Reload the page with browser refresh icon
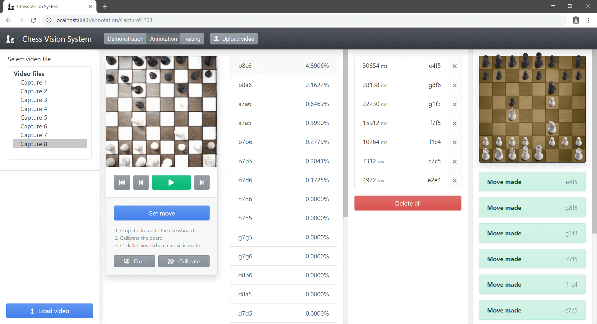Image resolution: width=597 pixels, height=324 pixels. [x=34, y=20]
